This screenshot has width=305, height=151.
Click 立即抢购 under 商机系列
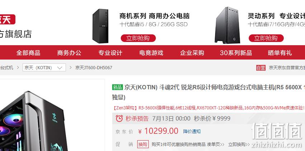pyautogui.click(x=138, y=38)
